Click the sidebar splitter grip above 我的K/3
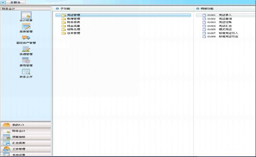Image resolution: width=256 pixels, height=157 pixels. [x=26, y=122]
